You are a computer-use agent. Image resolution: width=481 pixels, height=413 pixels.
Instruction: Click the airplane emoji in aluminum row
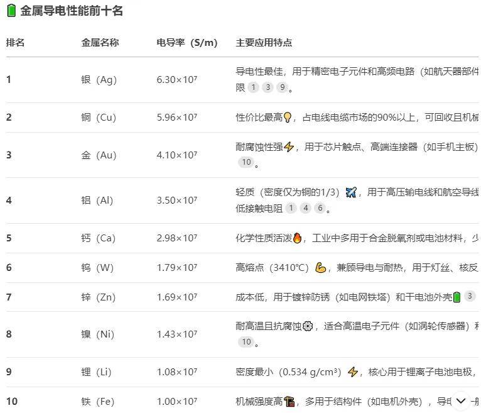pyautogui.click(x=351, y=192)
